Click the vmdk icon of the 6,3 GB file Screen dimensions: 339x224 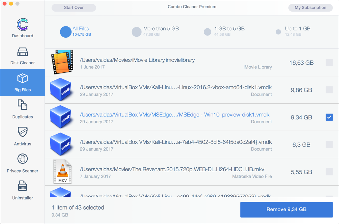tap(61, 144)
